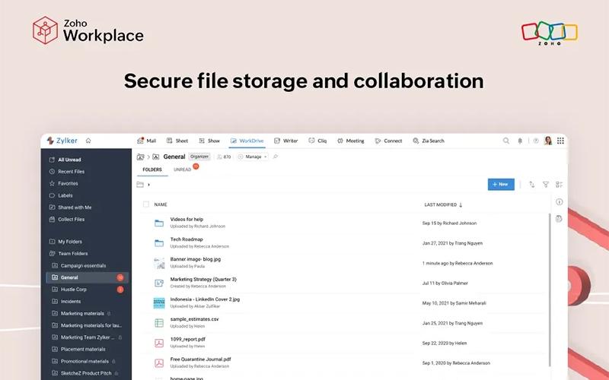This screenshot has width=609, height=380.
Task: Click the pin icon beside Manage
Action: point(276,157)
